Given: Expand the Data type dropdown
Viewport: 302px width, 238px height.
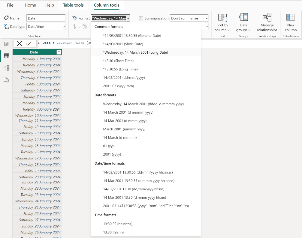Looking at the screenshot, I should pyautogui.click(x=46, y=27).
